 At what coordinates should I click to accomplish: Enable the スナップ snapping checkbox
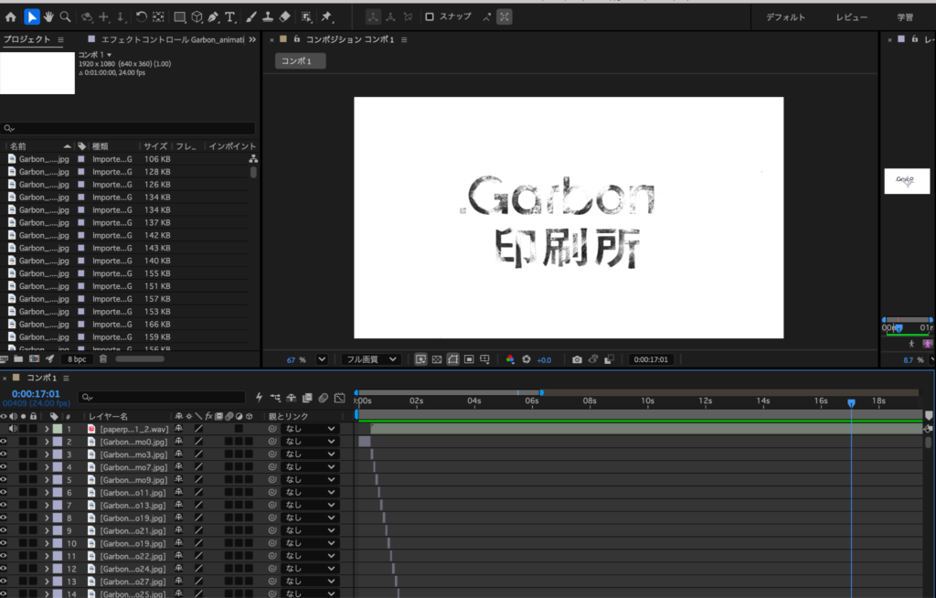pos(430,16)
